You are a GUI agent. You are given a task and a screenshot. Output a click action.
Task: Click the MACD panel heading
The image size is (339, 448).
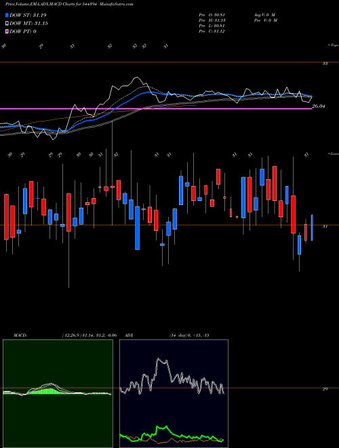pos(20,335)
